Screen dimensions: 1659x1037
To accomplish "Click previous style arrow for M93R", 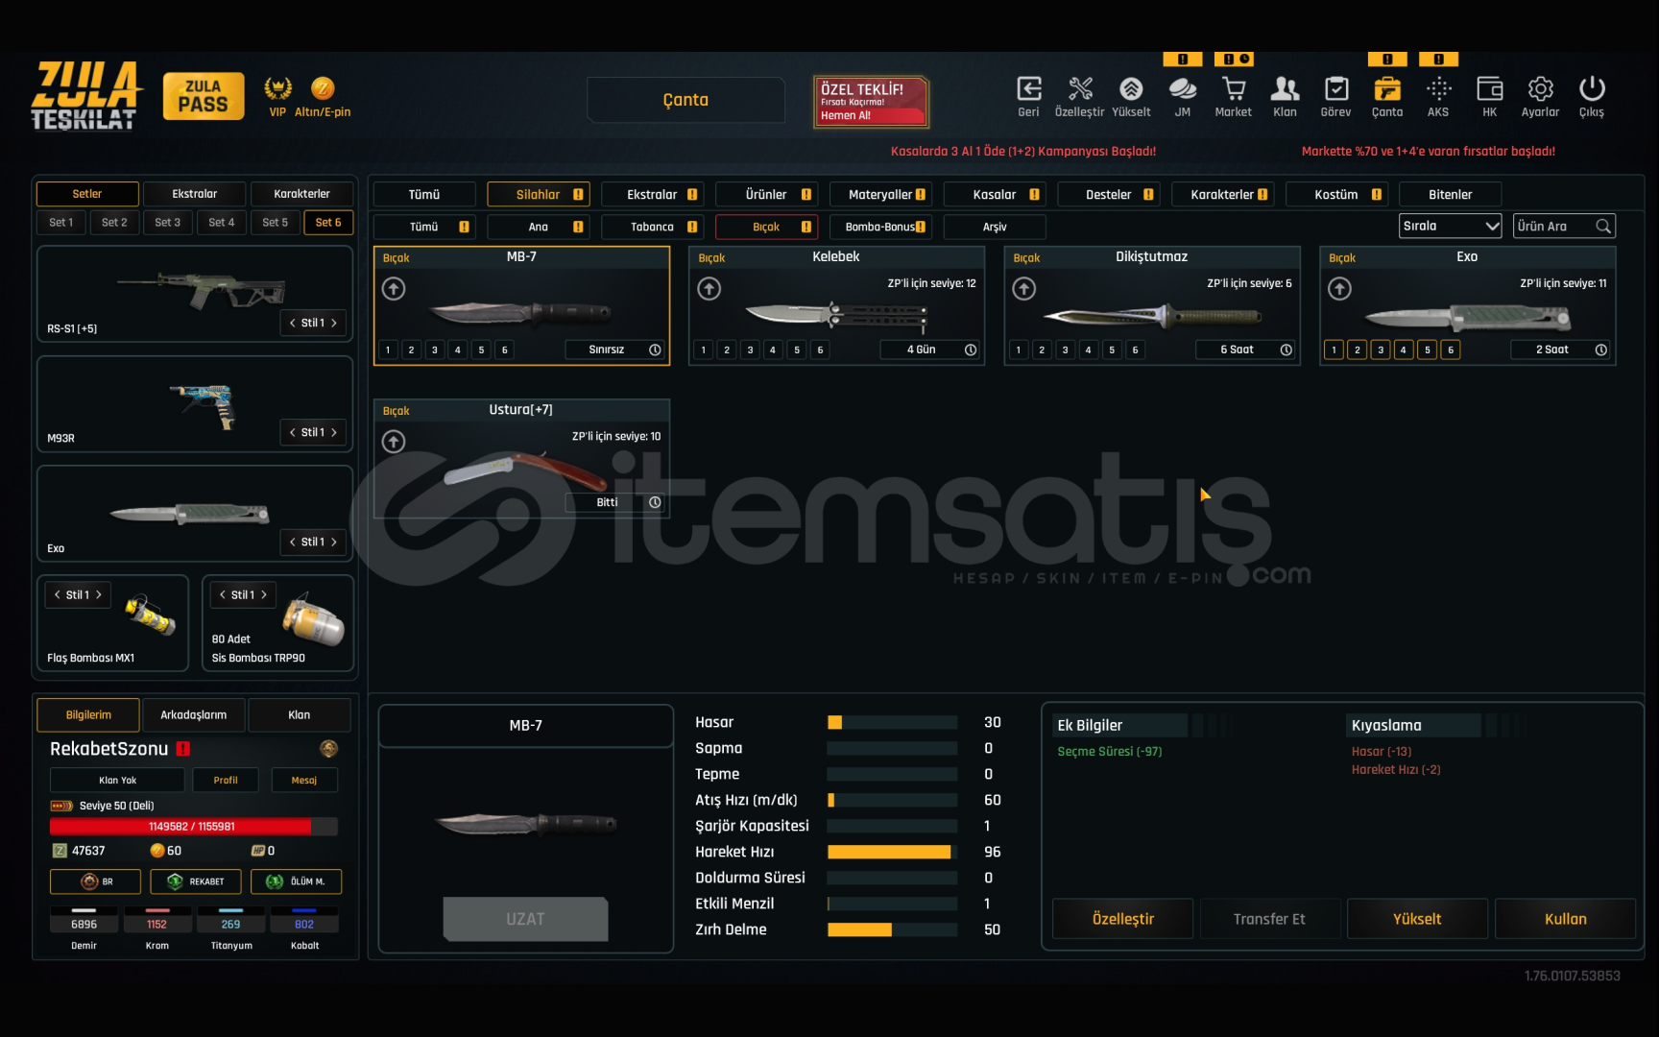I will pyautogui.click(x=293, y=432).
